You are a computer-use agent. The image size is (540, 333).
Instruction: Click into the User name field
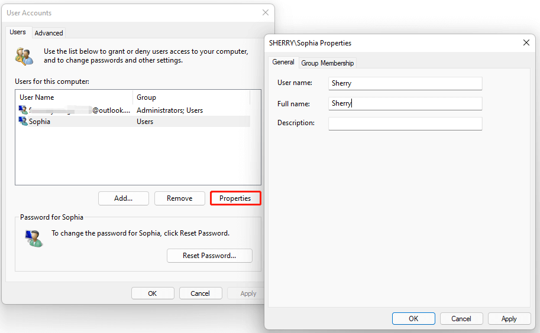405,83
